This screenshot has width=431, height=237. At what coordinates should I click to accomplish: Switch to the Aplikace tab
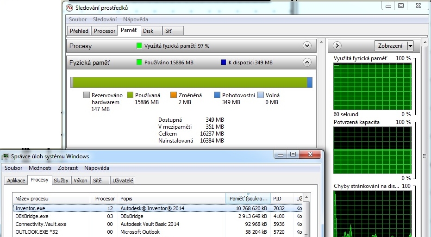click(16, 181)
